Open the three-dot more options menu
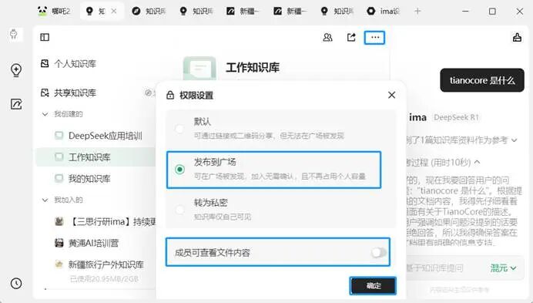 pyautogui.click(x=374, y=38)
